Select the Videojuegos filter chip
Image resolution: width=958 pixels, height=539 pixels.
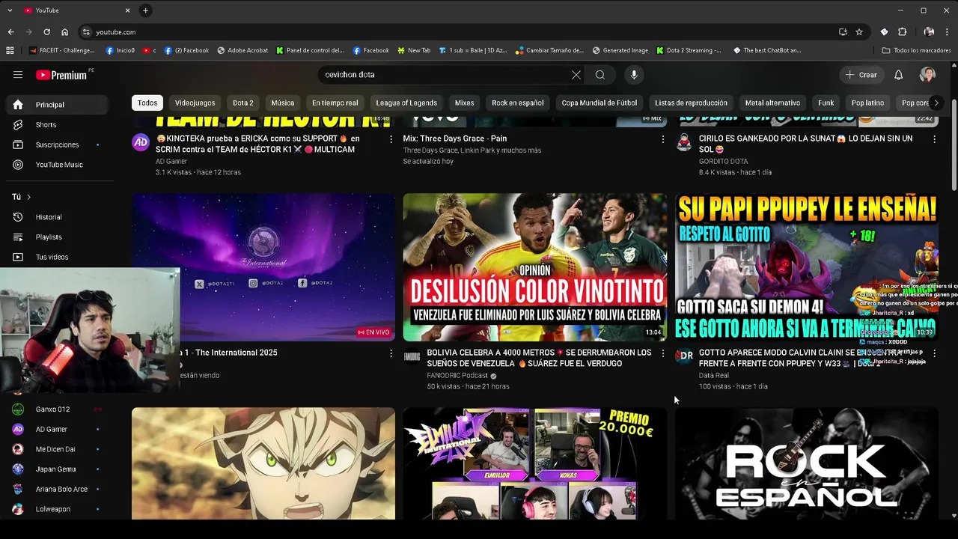click(x=195, y=103)
